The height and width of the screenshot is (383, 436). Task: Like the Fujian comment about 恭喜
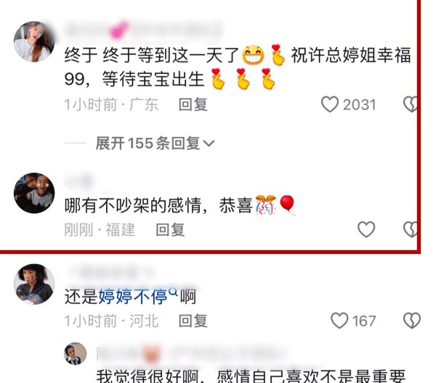tap(366, 229)
